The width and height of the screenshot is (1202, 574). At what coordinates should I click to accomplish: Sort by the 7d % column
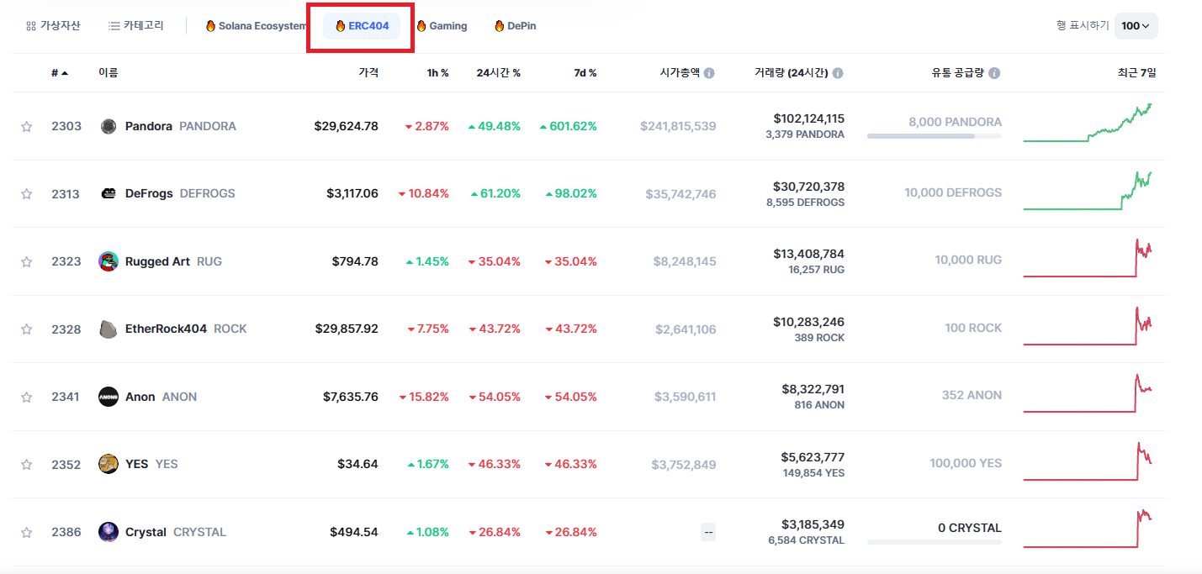[x=585, y=73]
